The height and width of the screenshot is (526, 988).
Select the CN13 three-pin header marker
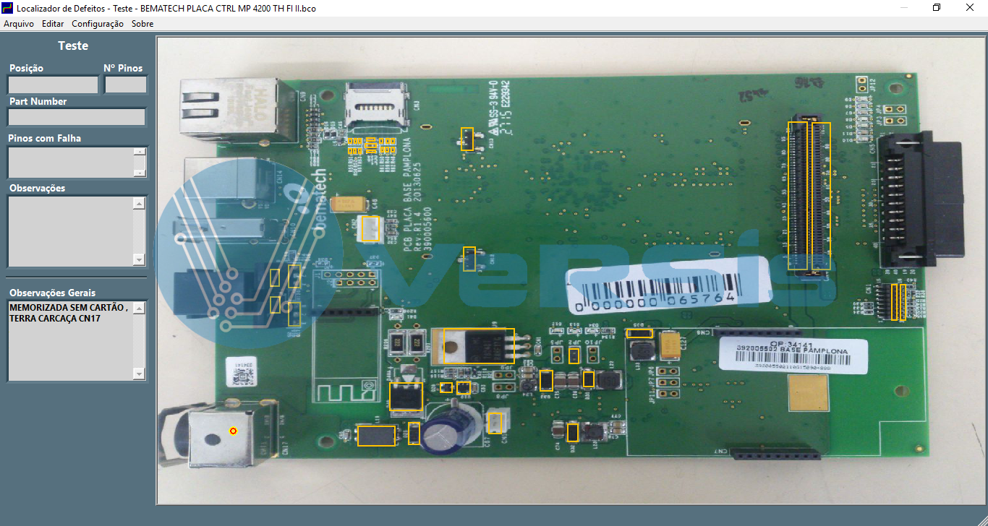(x=468, y=139)
